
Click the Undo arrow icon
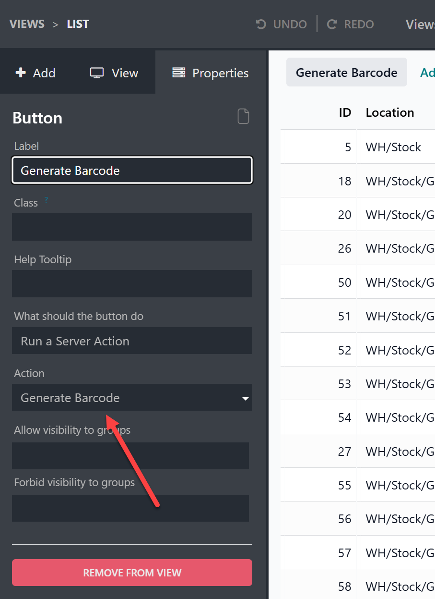coord(261,24)
